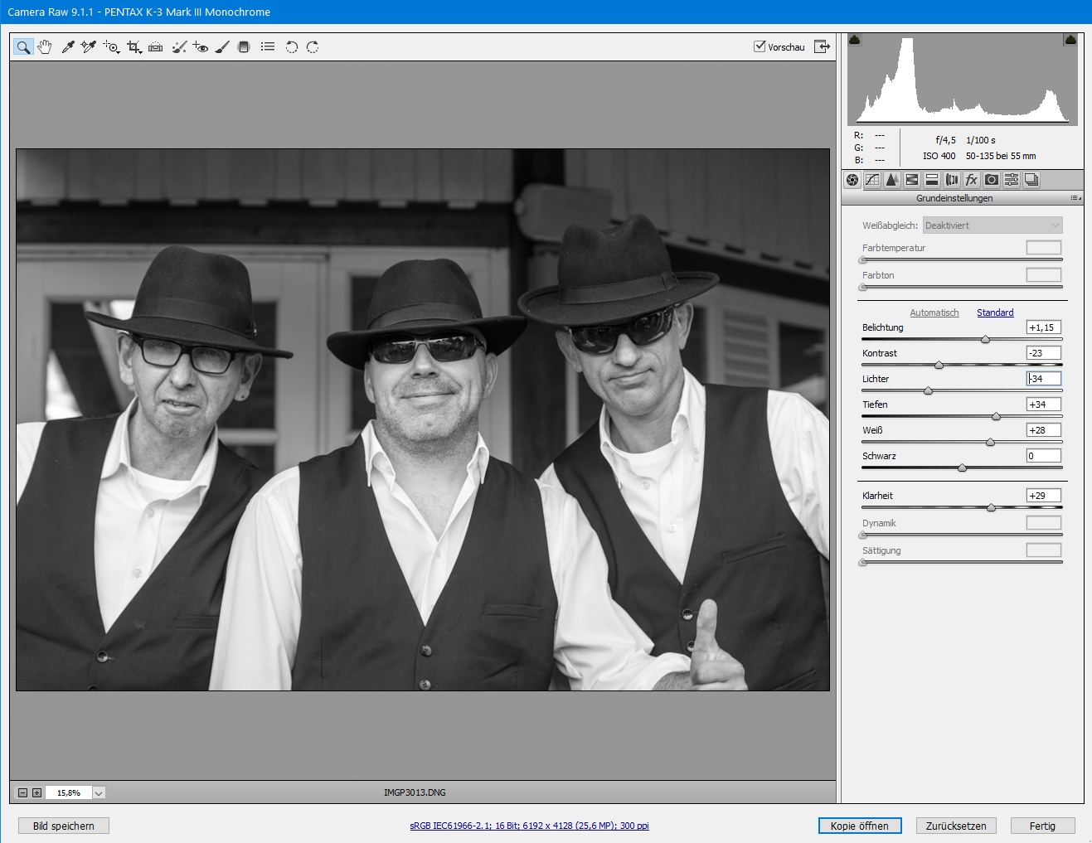Click the Kontrast value field

tap(1044, 353)
